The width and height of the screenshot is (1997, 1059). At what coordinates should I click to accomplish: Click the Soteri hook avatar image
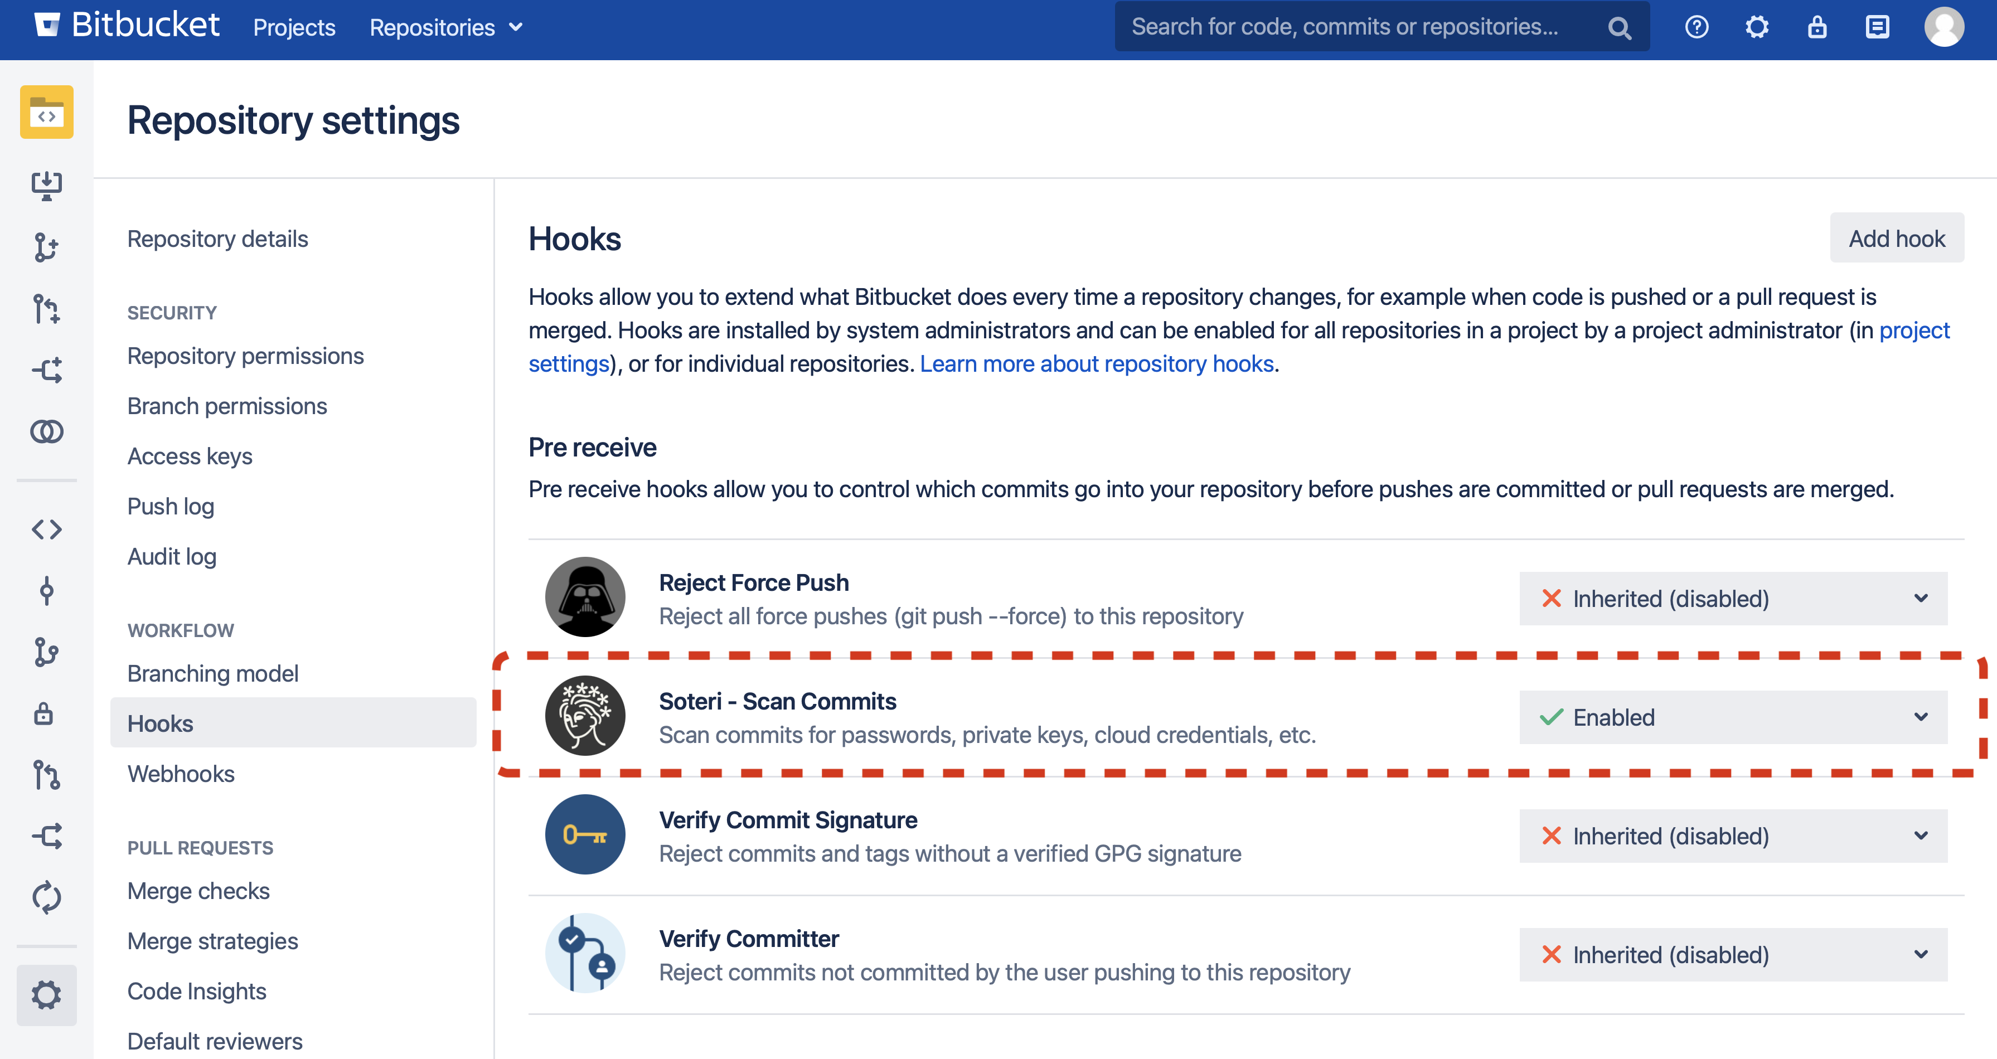tap(584, 716)
